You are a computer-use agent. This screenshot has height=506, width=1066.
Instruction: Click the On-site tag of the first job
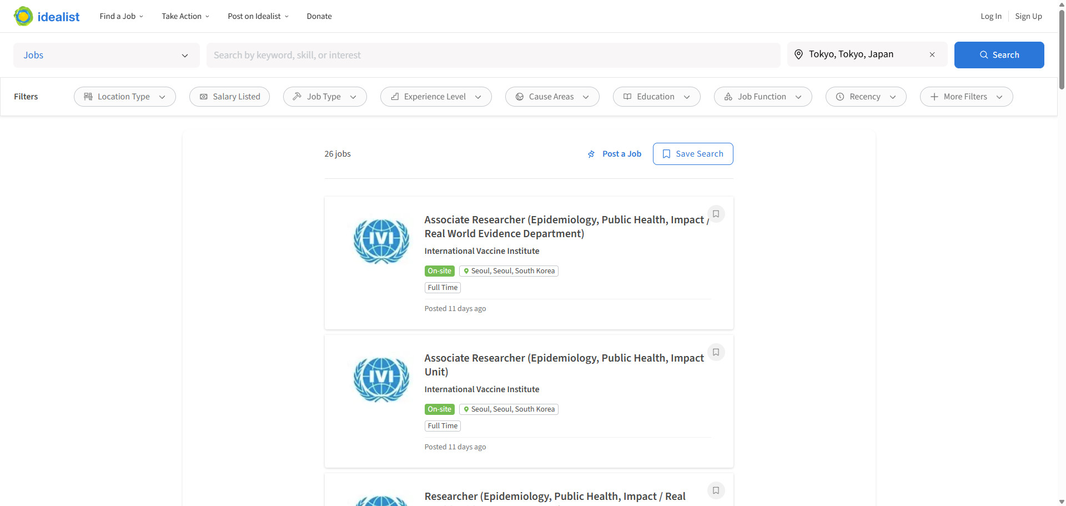(440, 271)
